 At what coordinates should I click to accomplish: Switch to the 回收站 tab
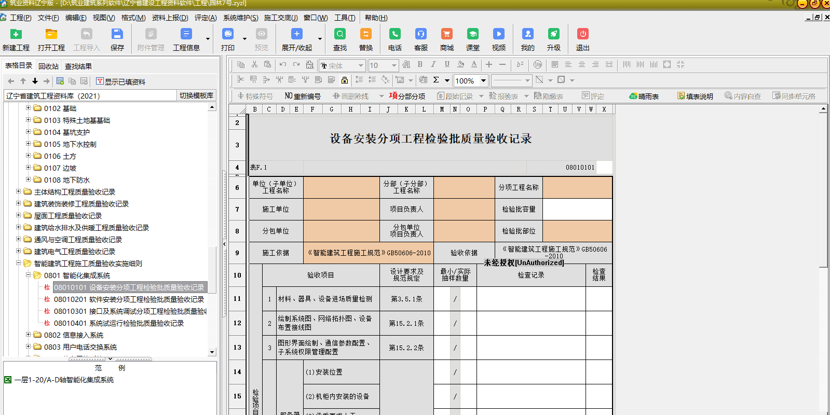[x=48, y=66]
